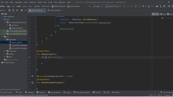Image resolution: width=173 pixels, height=97 pixels.
Task: Open the Problems tool window
Action: (29, 92)
